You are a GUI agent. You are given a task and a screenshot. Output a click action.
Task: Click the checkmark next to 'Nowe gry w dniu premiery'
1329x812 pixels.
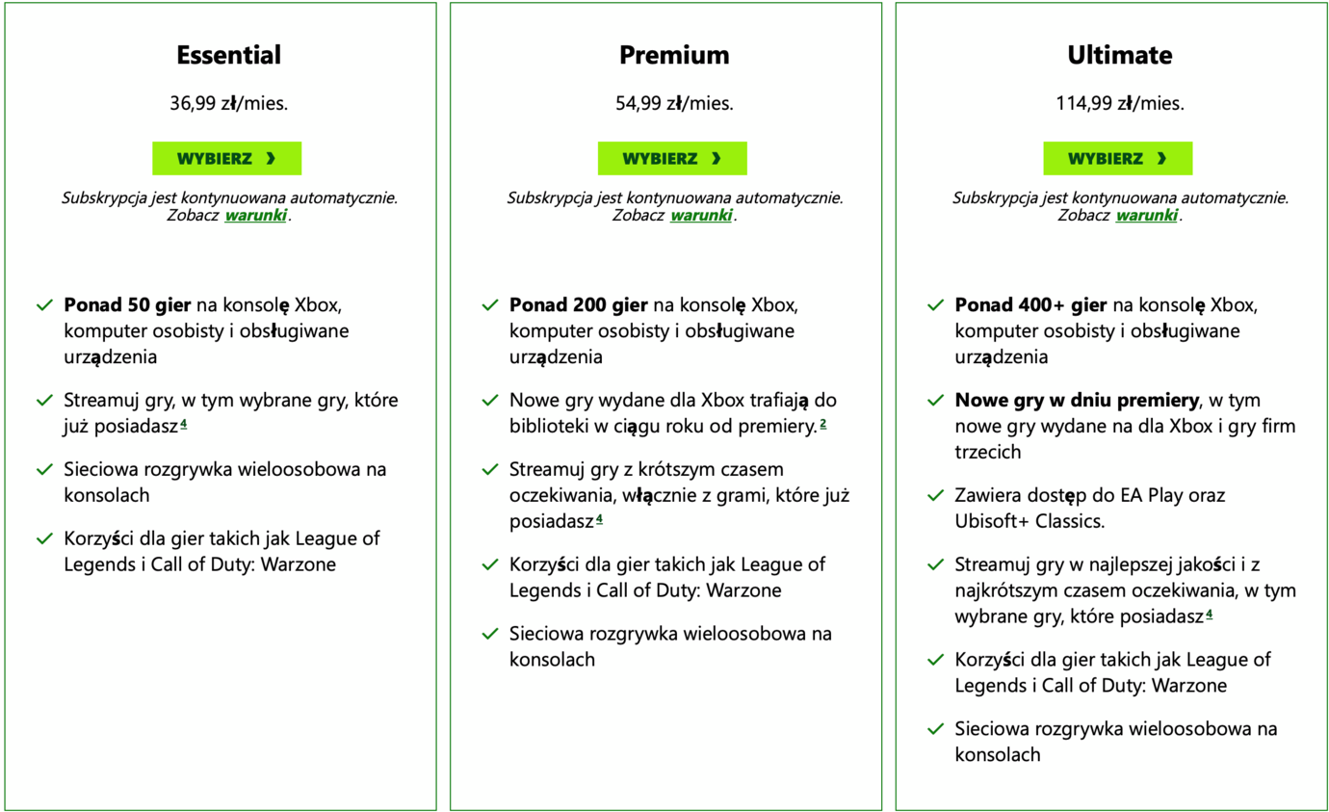point(935,400)
